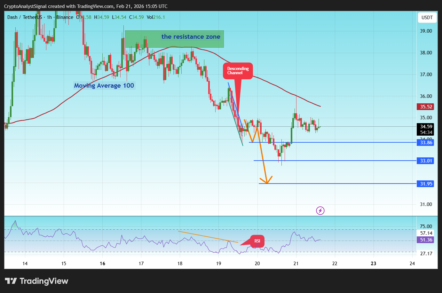Click the 'Moving Average 100' label
The image size is (442, 293).
click(104, 85)
